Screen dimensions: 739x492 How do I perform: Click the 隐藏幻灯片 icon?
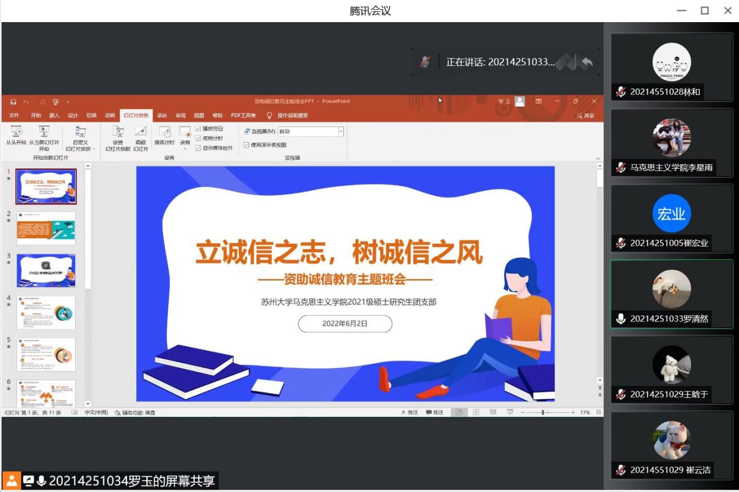coord(140,132)
